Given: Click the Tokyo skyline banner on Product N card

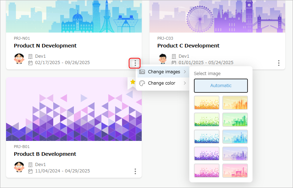Looking at the screenshot, I should (74, 16).
